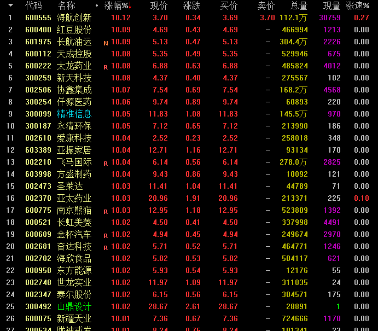Click the 涨幅% column header
The height and width of the screenshot is (331, 378).
pyautogui.click(x=116, y=5)
